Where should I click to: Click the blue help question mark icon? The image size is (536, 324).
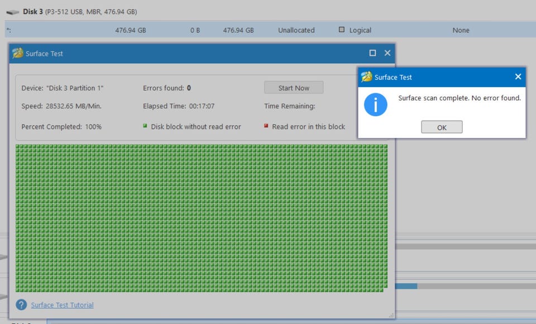click(x=21, y=304)
